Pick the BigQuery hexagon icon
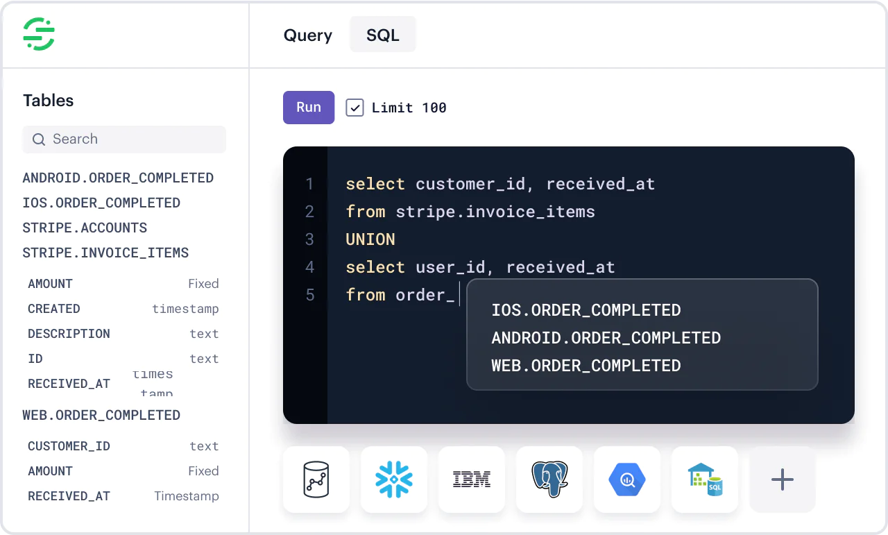This screenshot has height=535, width=888. [627, 479]
